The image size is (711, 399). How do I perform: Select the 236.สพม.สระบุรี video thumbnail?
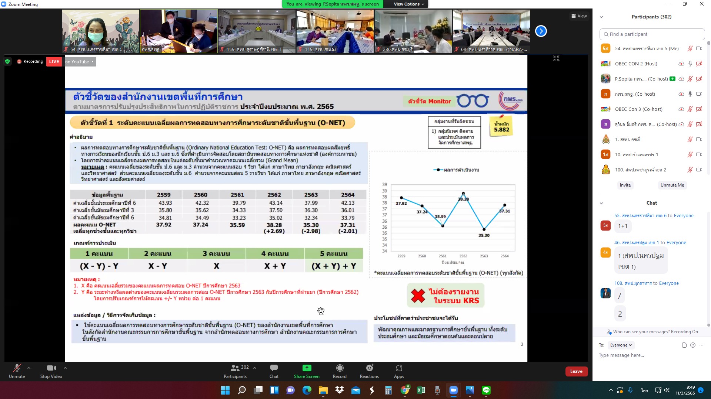pos(413,31)
